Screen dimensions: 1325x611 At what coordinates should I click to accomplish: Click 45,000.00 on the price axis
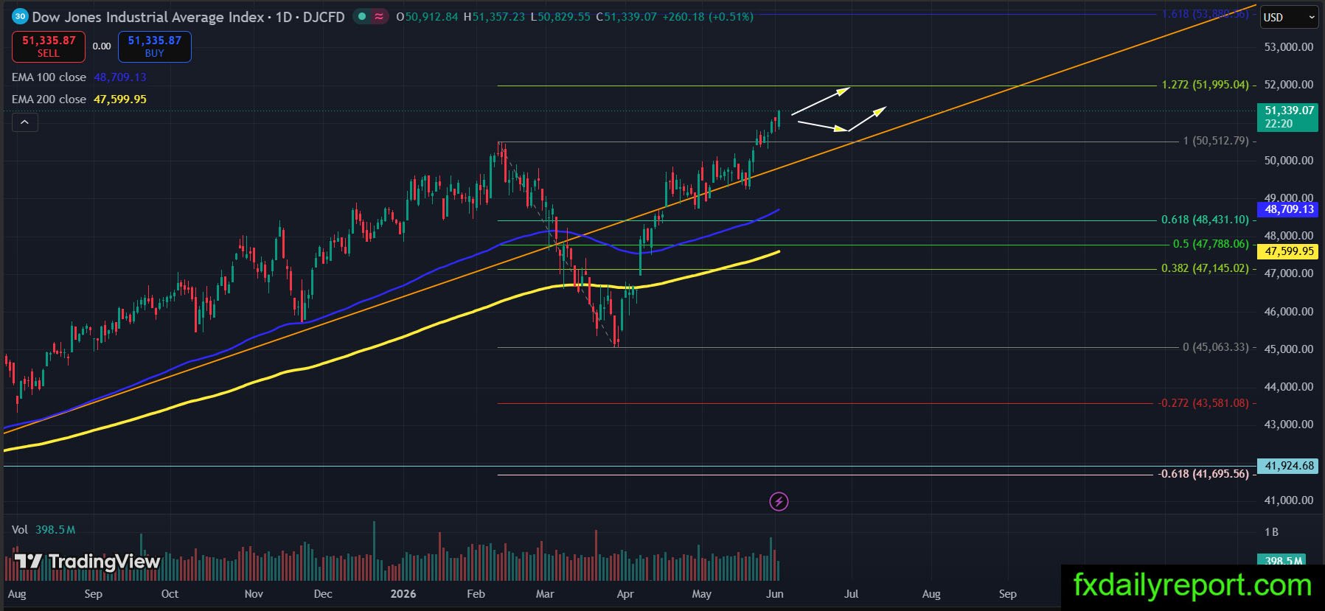[x=1289, y=349]
